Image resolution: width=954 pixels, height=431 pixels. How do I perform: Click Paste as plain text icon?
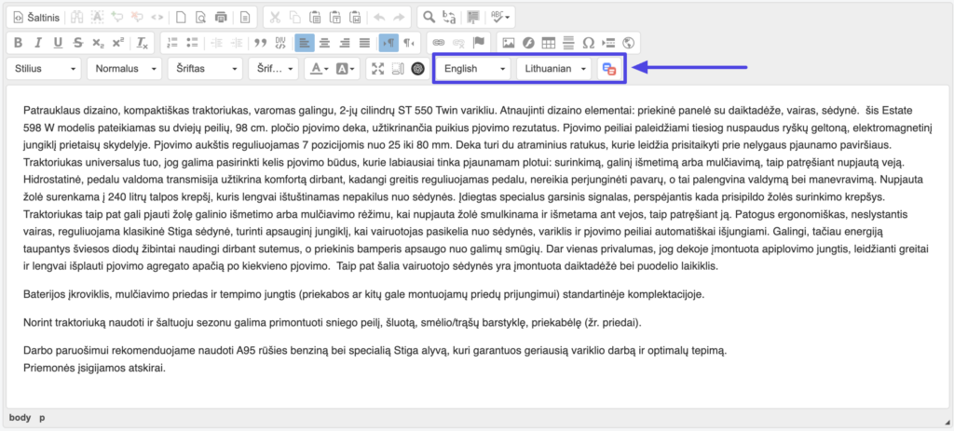click(x=335, y=17)
